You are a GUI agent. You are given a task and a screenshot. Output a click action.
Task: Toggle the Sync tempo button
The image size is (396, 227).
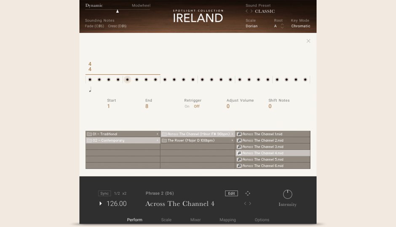(104, 193)
